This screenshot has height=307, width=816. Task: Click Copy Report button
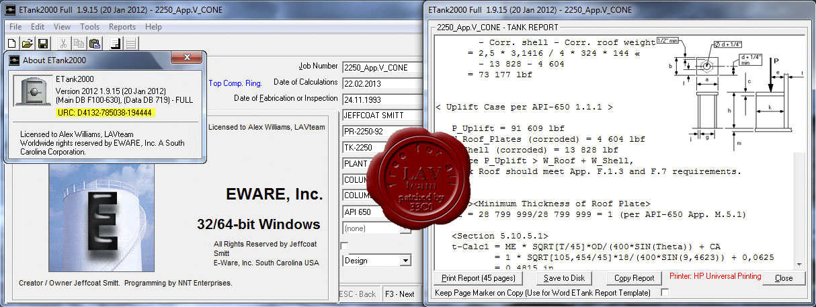[634, 277]
